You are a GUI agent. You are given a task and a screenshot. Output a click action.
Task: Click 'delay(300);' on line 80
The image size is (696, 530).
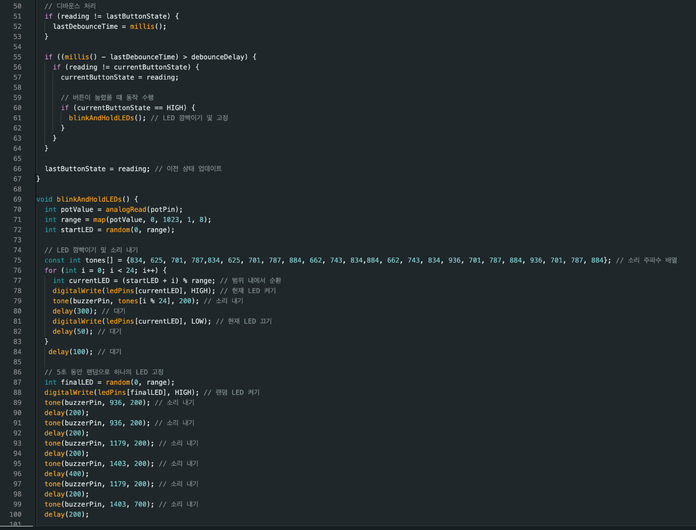75,311
